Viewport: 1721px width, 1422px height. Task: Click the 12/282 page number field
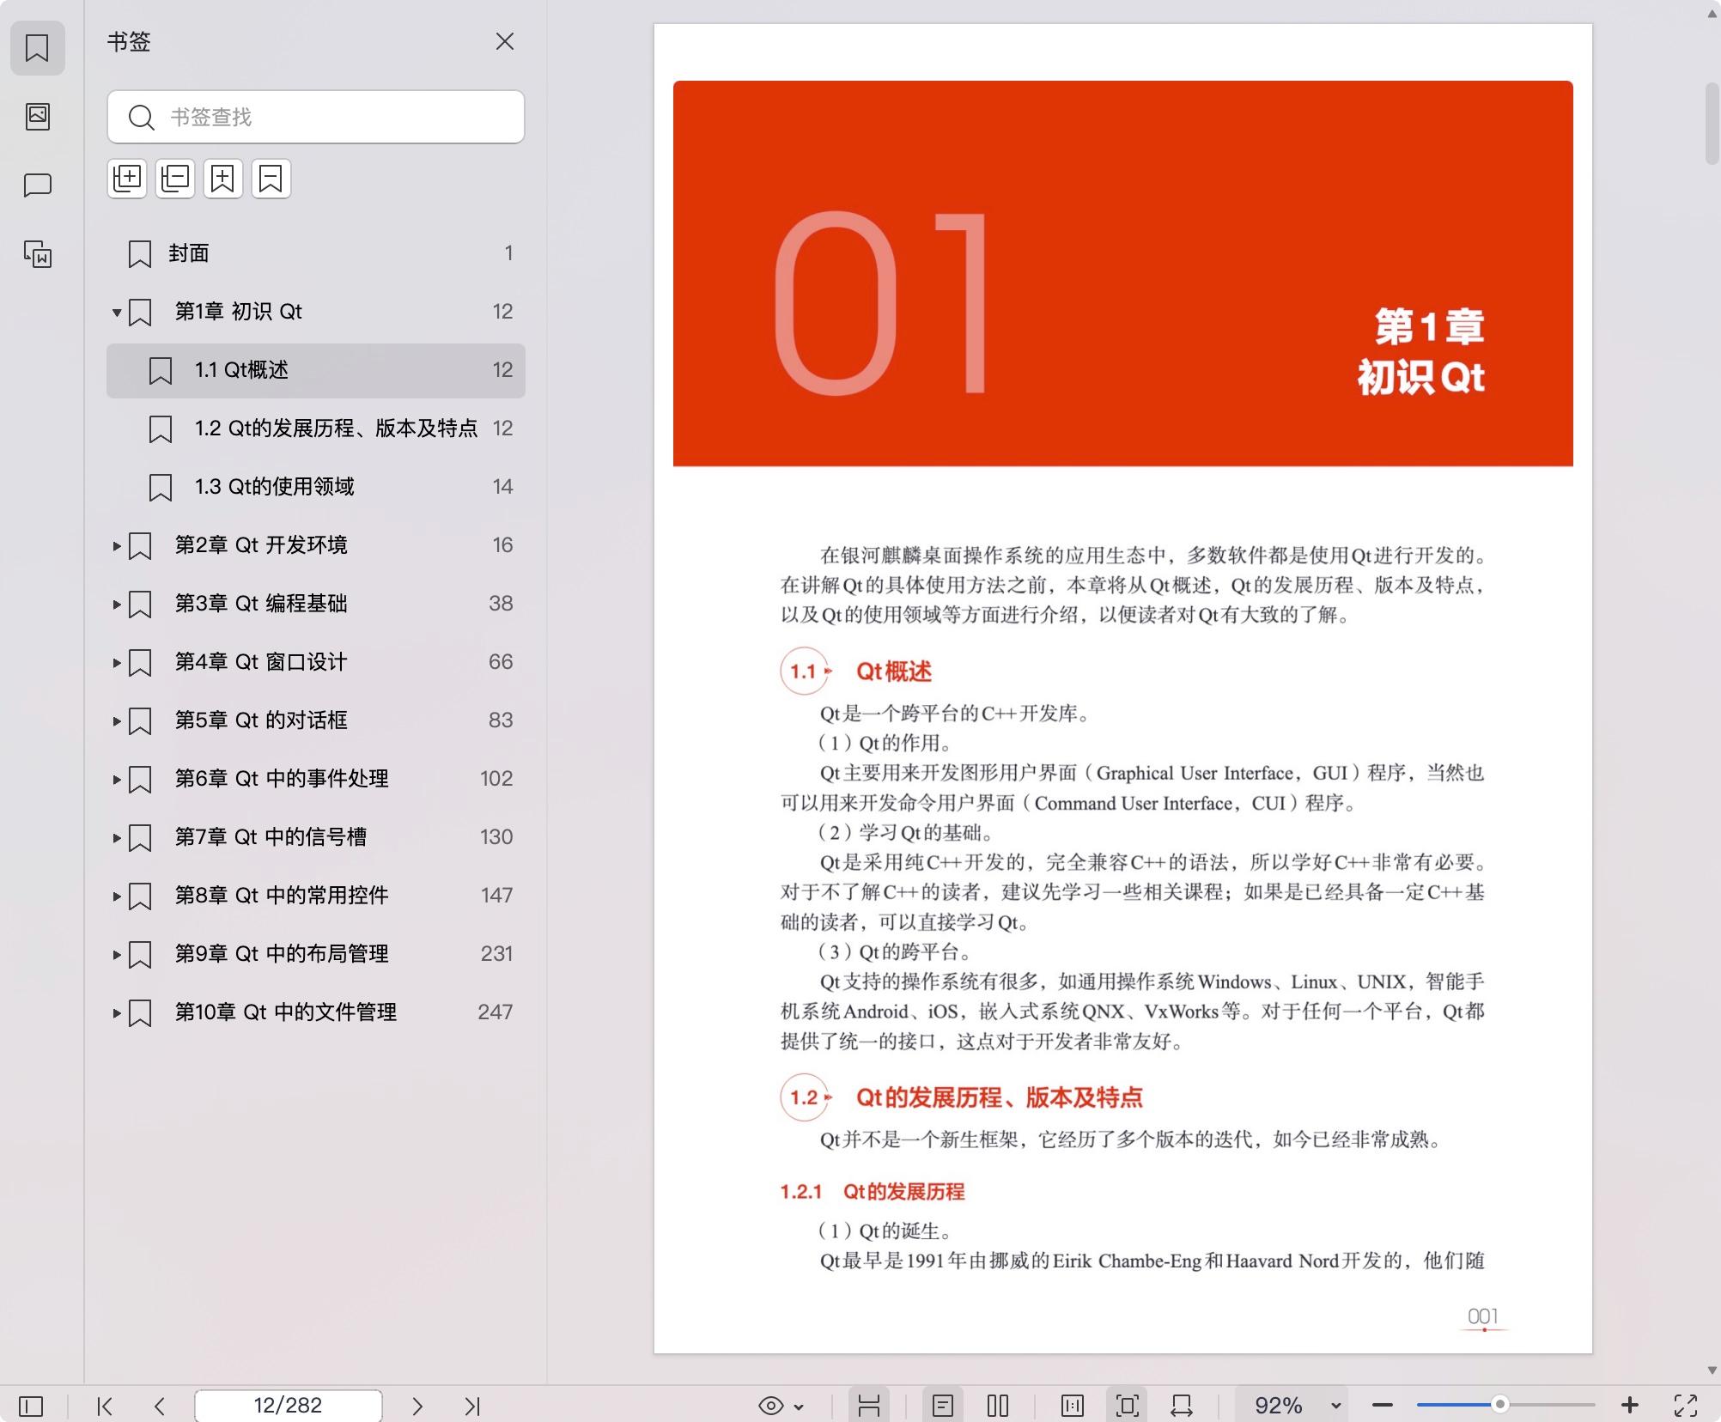[288, 1406]
